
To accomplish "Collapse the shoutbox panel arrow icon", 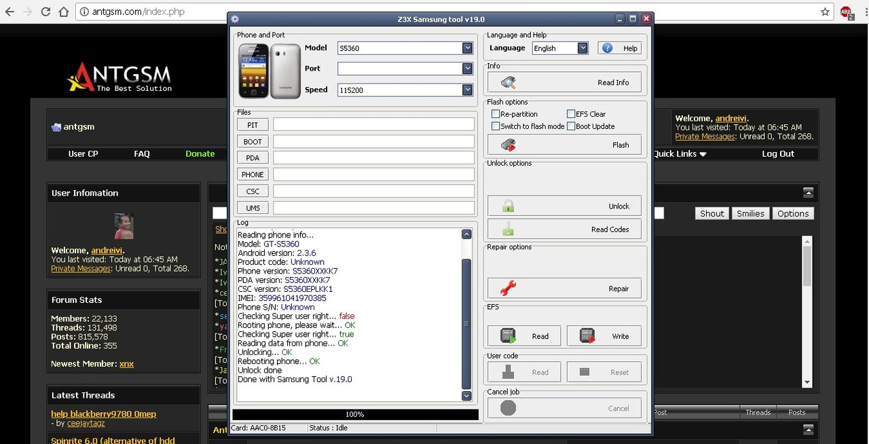I will tap(808, 193).
